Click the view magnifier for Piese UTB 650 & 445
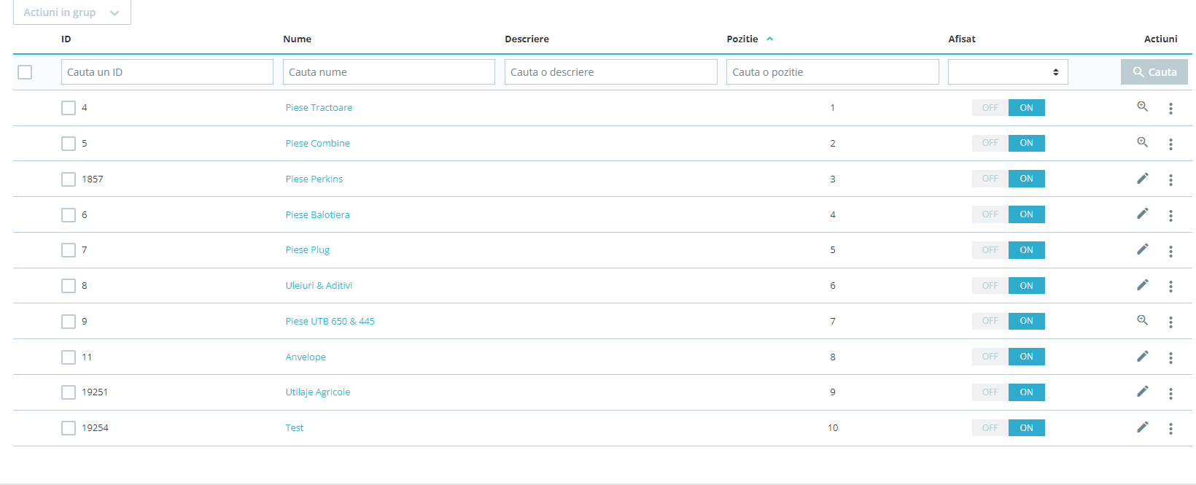 1143,320
